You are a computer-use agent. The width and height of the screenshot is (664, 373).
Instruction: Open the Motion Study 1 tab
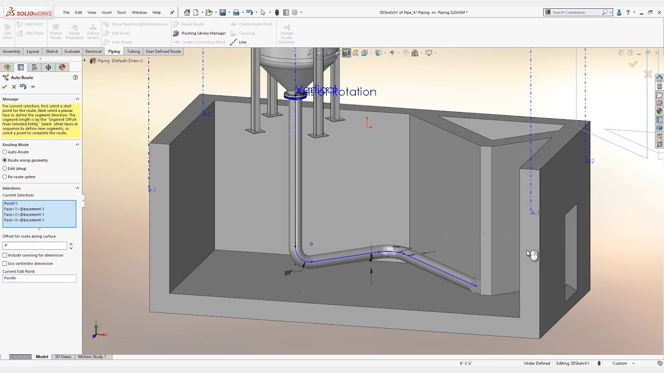[x=92, y=357]
